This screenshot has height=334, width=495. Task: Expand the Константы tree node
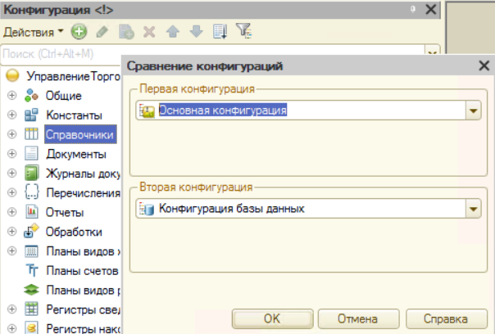[x=11, y=115]
